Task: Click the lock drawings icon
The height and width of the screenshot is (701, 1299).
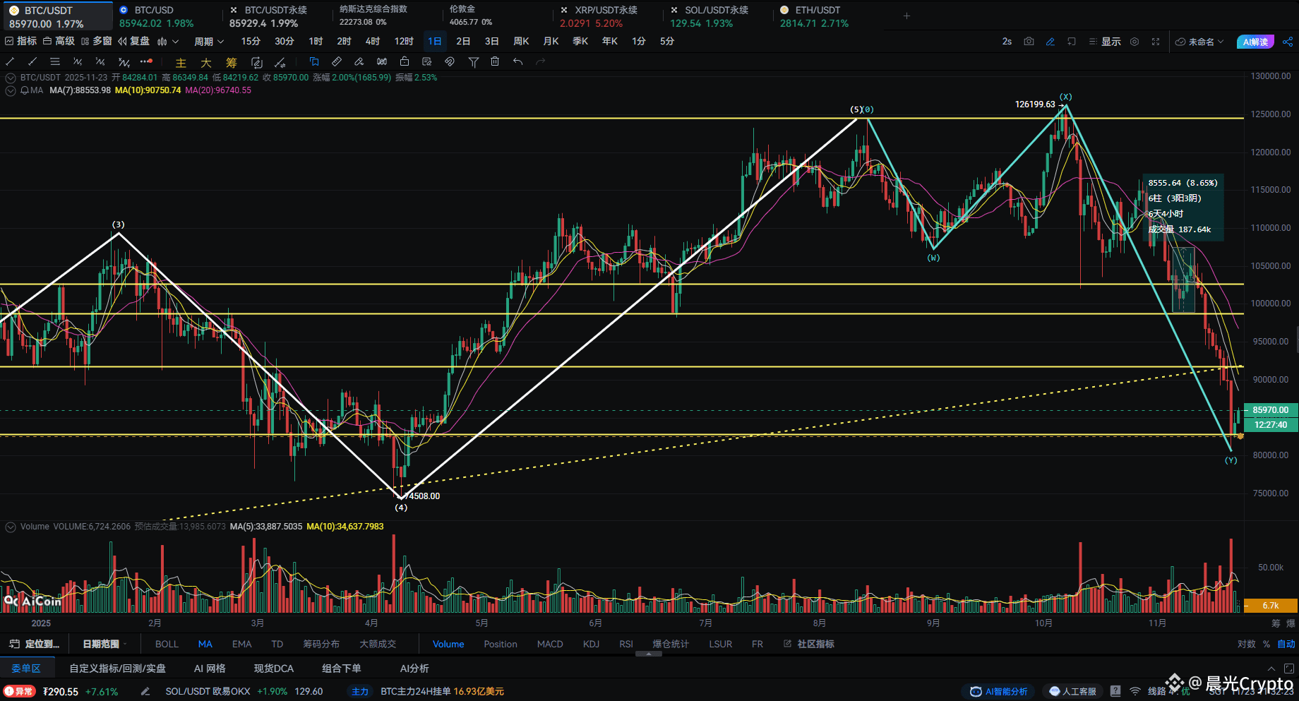Action: click(405, 62)
